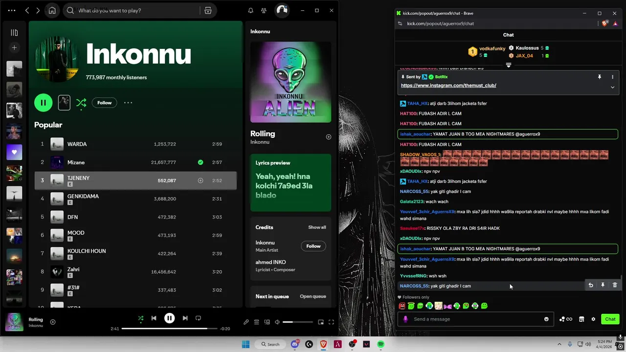Open Liked Songs heart tile in sidebar
626x352 pixels.
point(14,152)
